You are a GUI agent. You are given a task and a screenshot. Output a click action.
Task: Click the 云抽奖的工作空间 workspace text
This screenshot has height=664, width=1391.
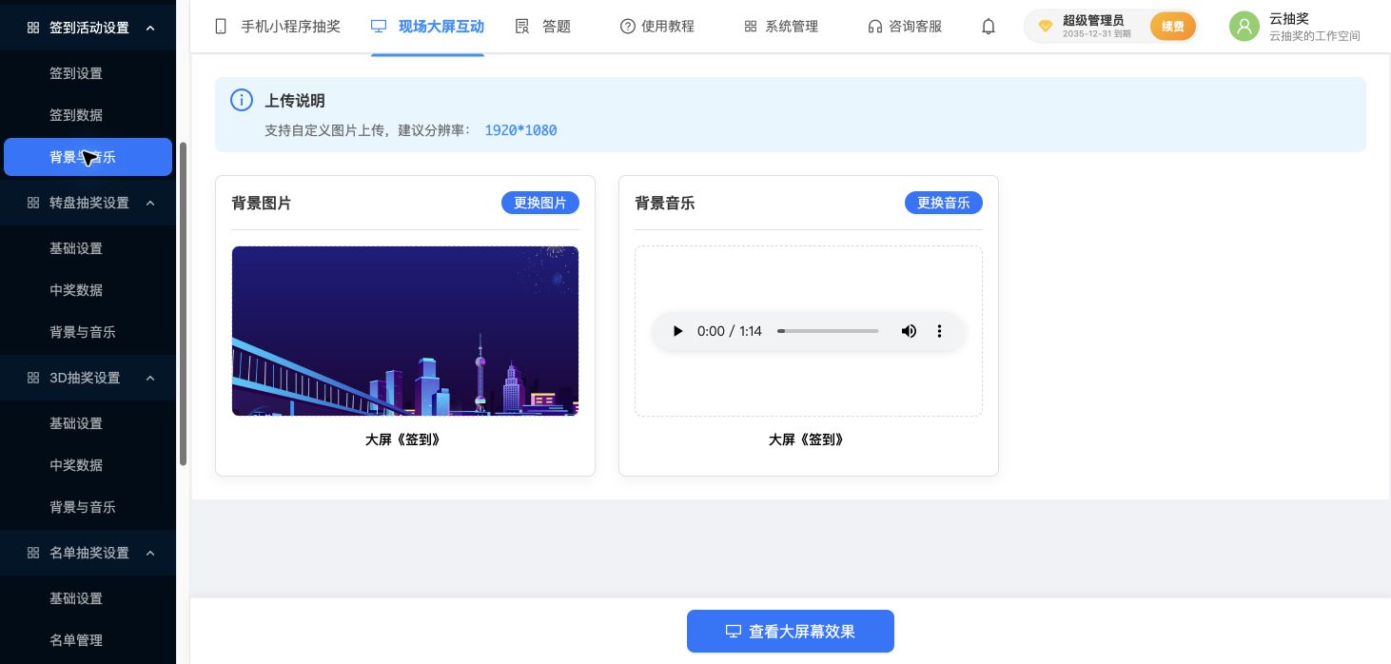pyautogui.click(x=1314, y=36)
